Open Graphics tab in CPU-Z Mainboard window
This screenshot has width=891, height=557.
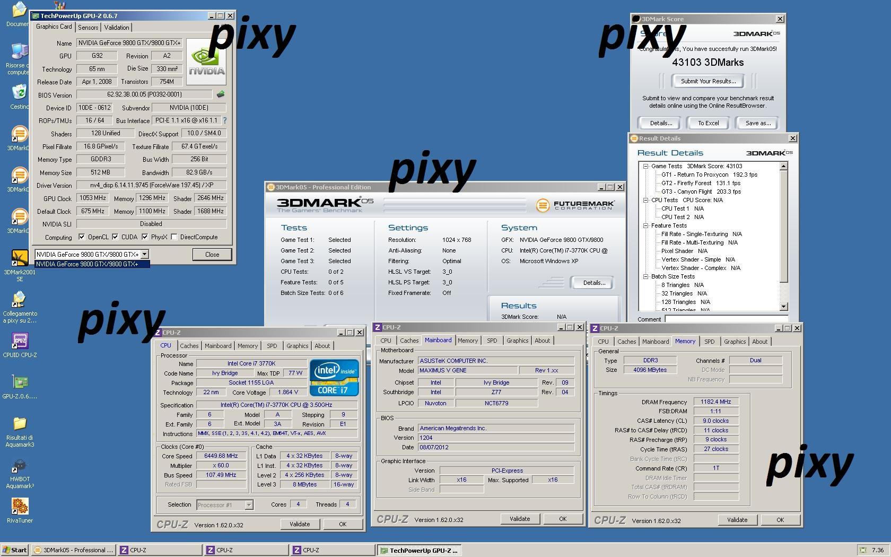click(517, 341)
